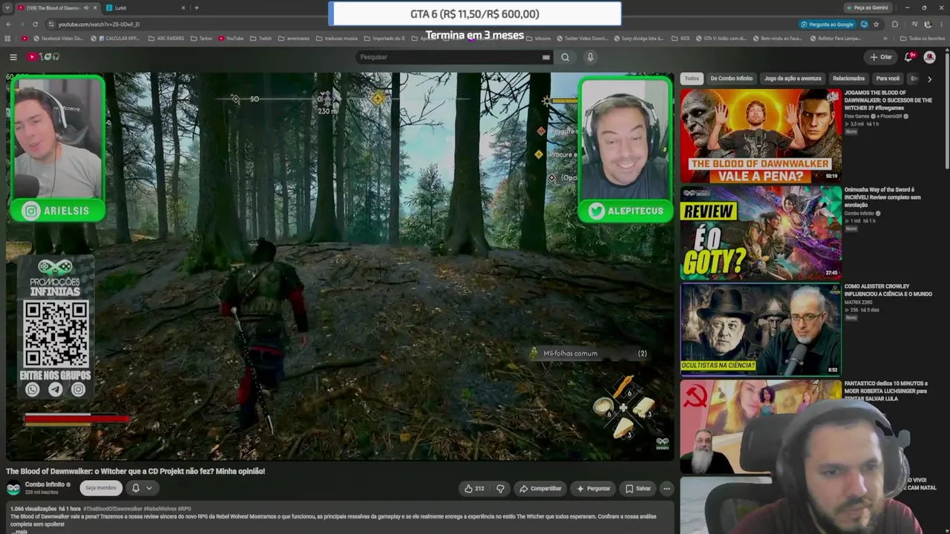Image resolution: width=950 pixels, height=534 pixels.
Task: Open Como Aleister Crowley video title
Action: pyautogui.click(x=888, y=290)
